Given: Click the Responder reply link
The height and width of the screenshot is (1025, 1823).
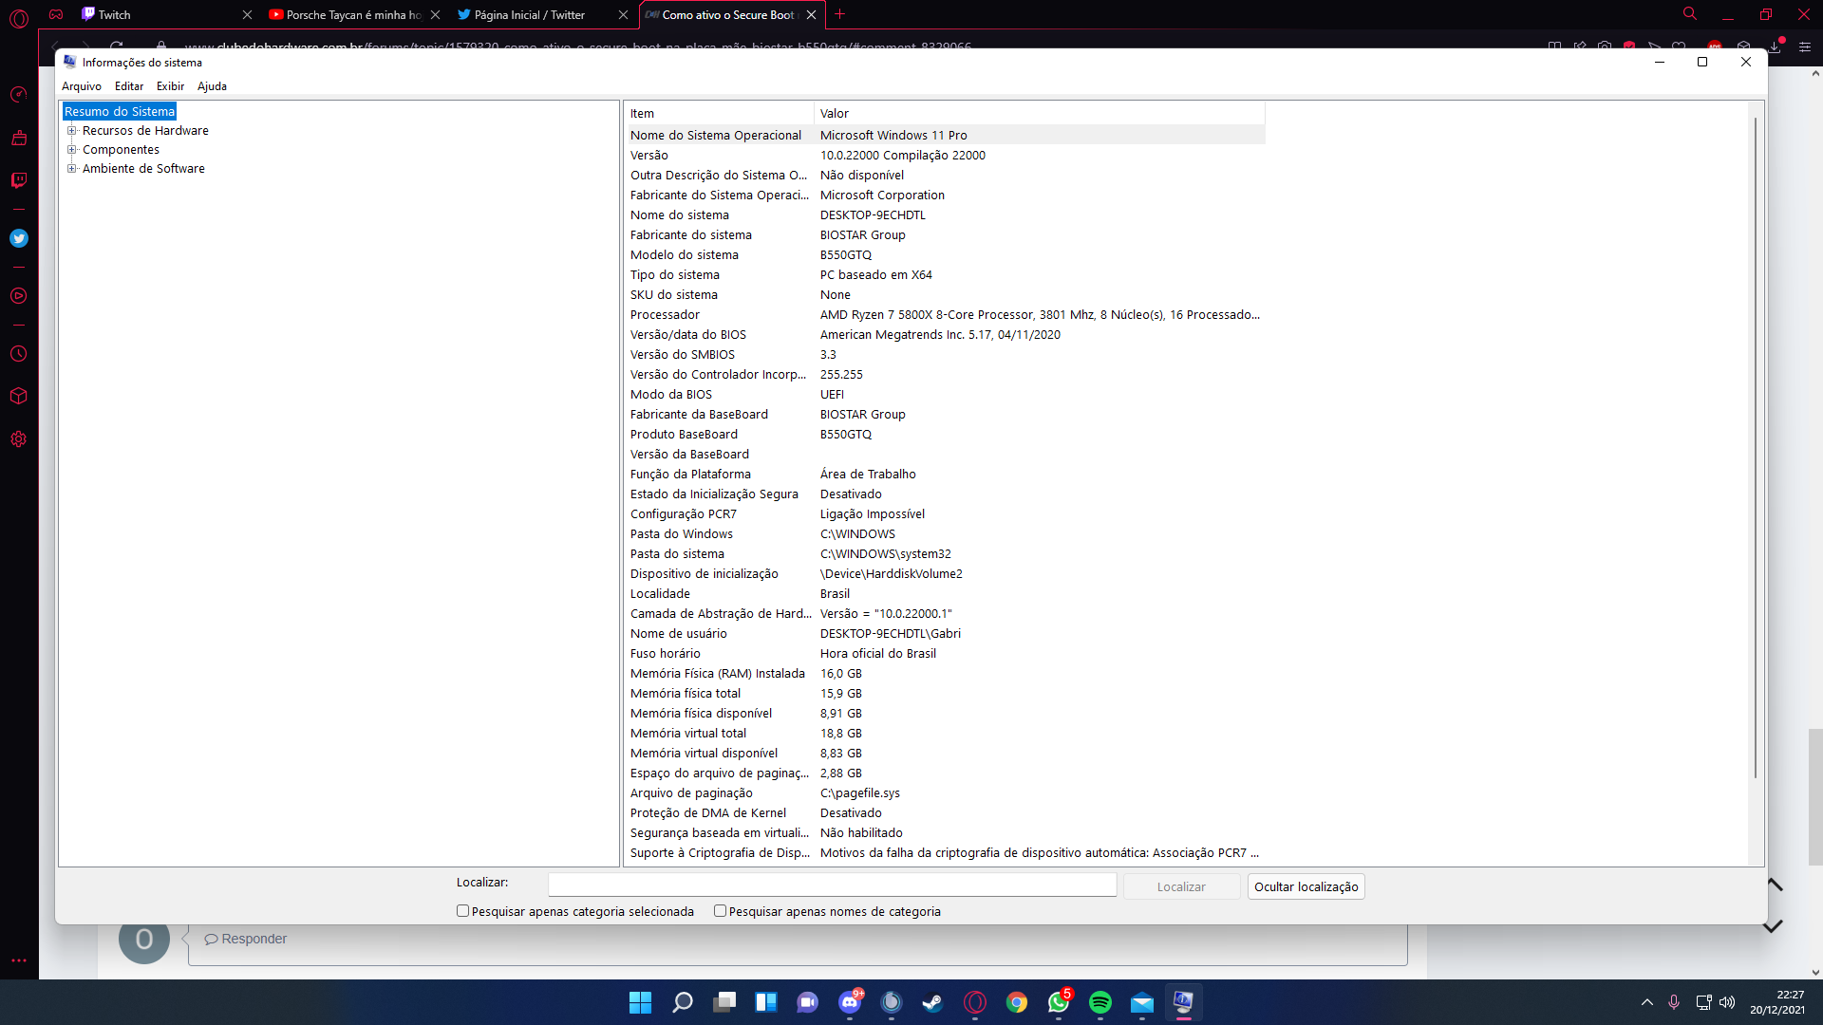Looking at the screenshot, I should 246,939.
